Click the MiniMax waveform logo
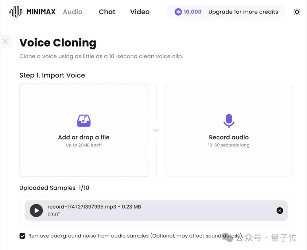The image size is (307, 250). pos(16,12)
